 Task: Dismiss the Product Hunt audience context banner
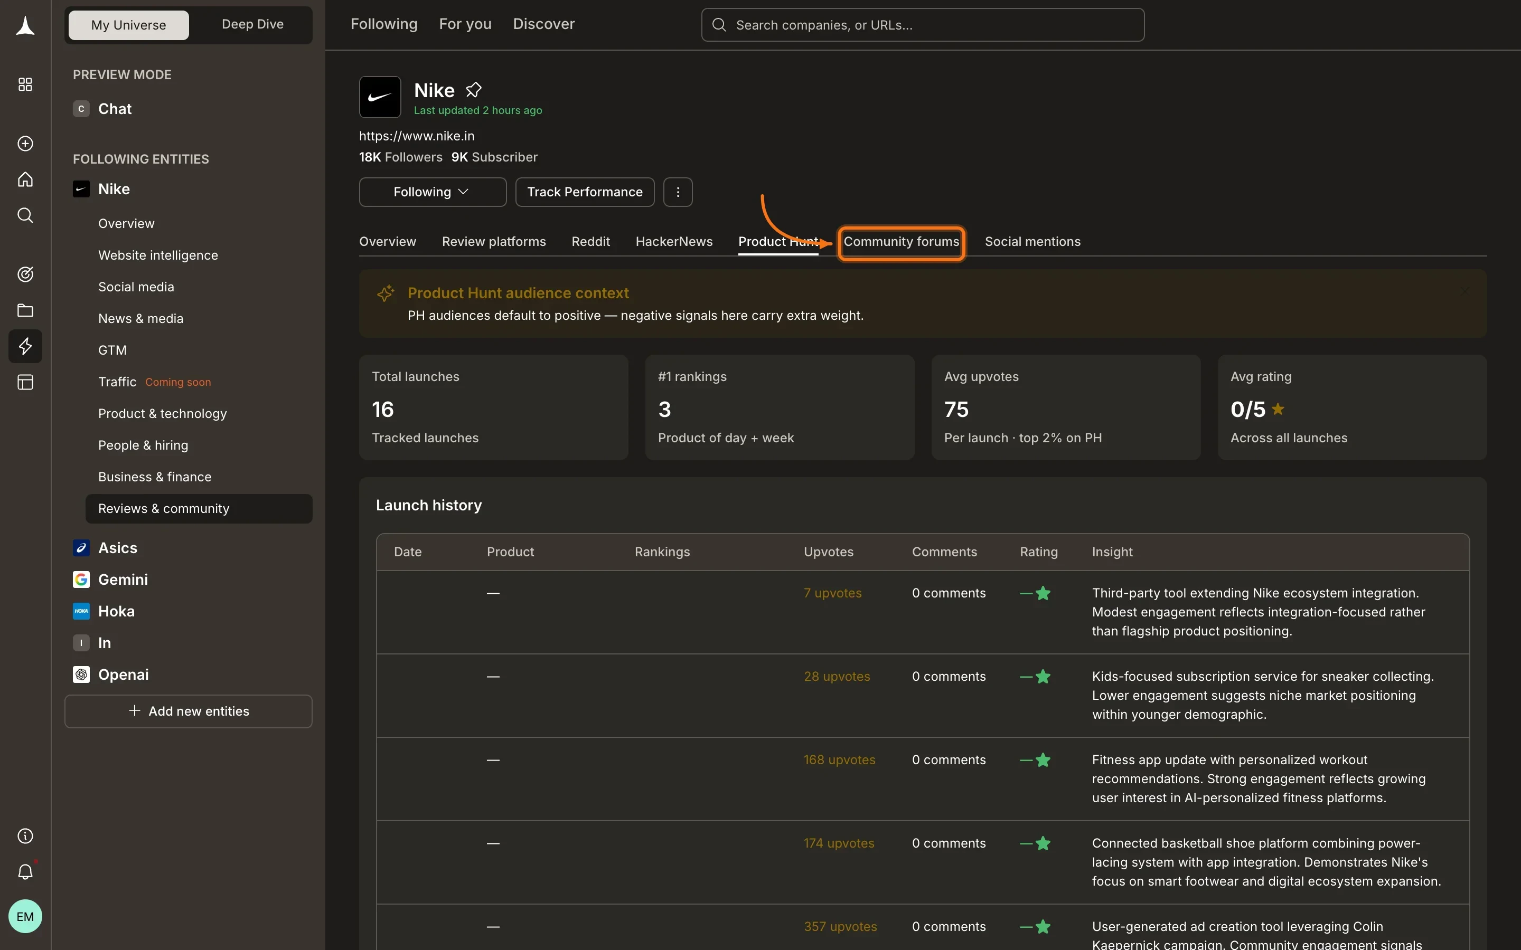point(1465,291)
